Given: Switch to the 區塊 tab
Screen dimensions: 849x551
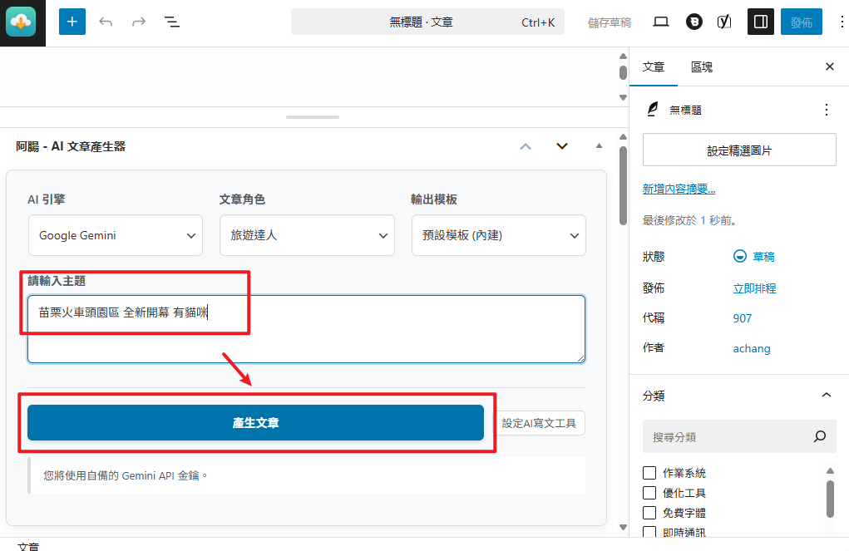Looking at the screenshot, I should 701,67.
